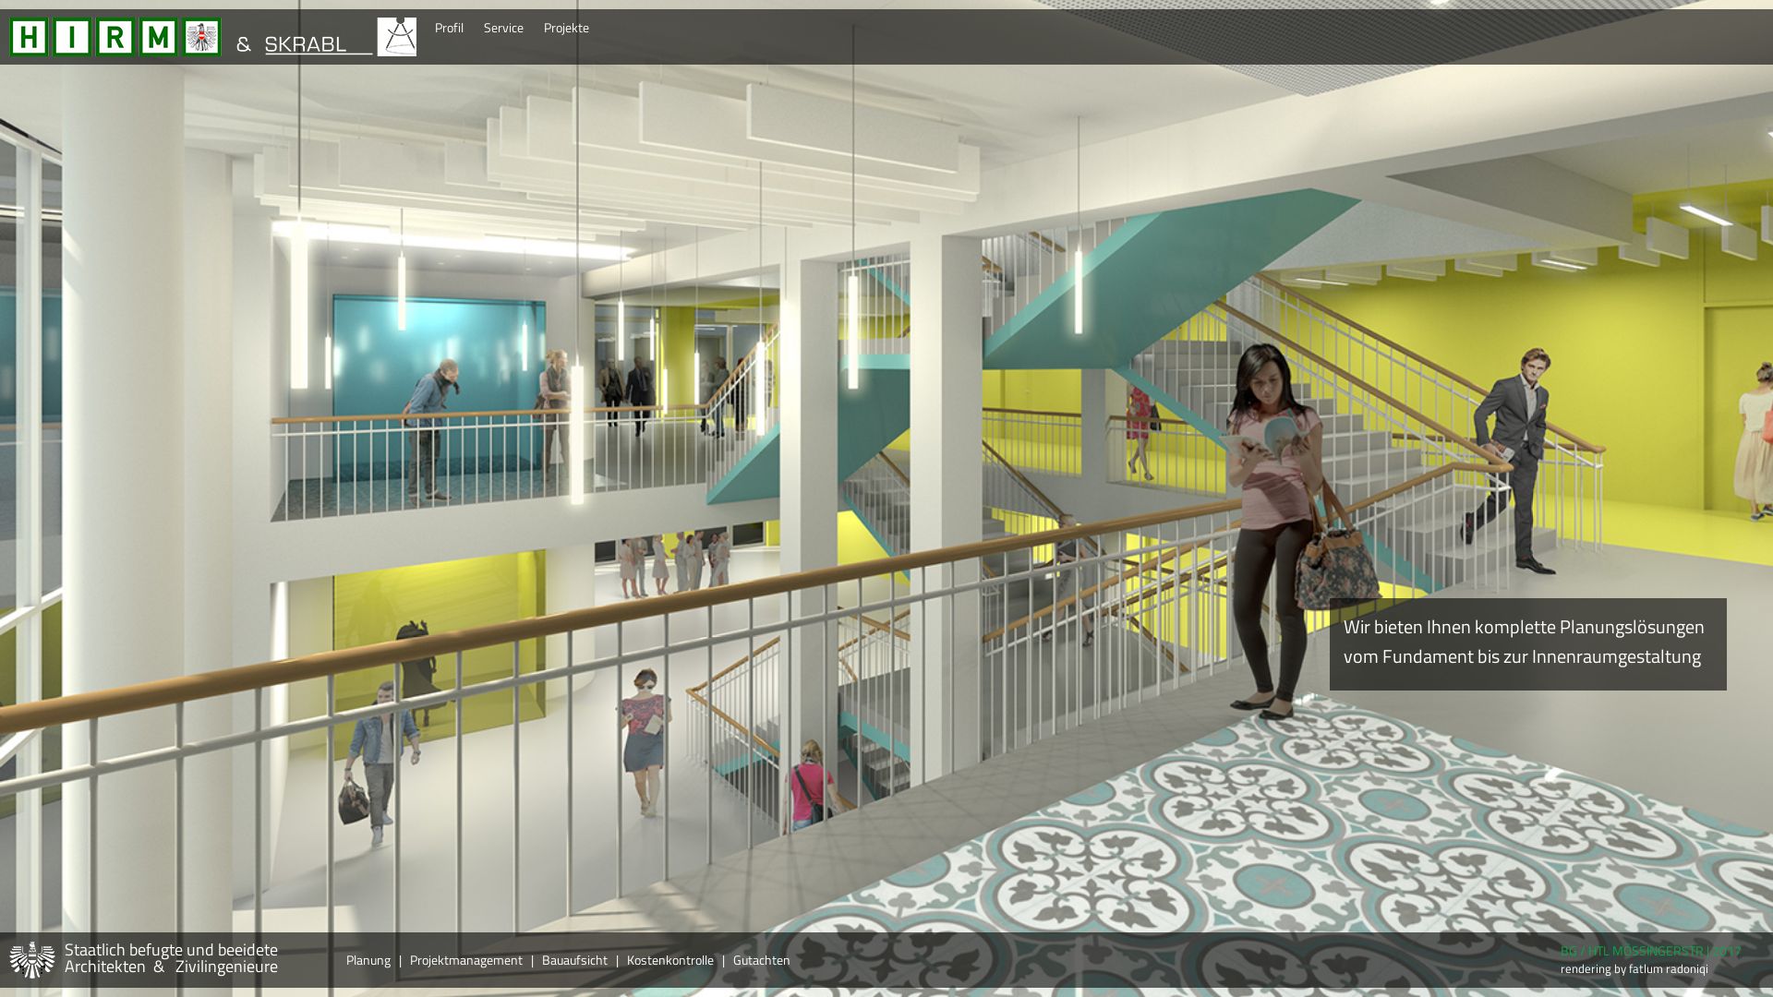Click 'Staatlich befugte und beeidete Architekten' text
Image resolution: width=1773 pixels, height=997 pixels.
point(171,958)
